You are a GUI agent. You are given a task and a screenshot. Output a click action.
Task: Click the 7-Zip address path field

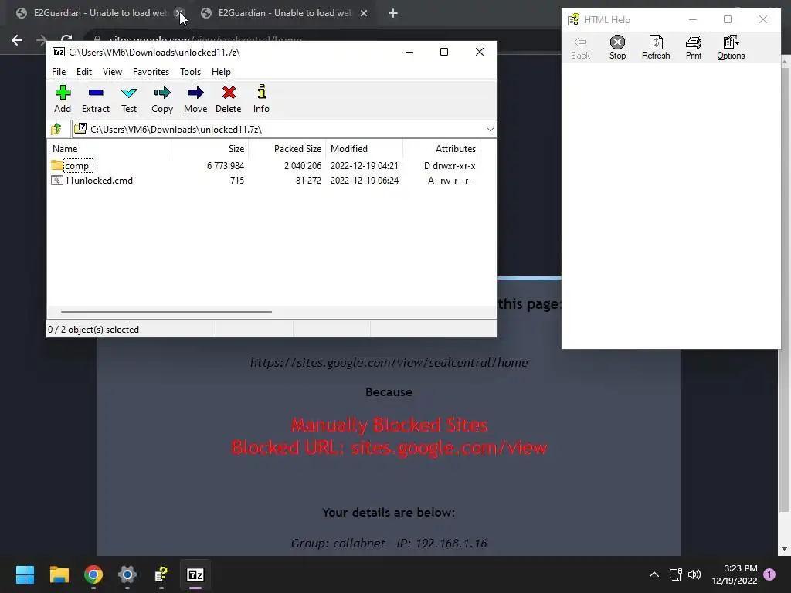coord(283,130)
